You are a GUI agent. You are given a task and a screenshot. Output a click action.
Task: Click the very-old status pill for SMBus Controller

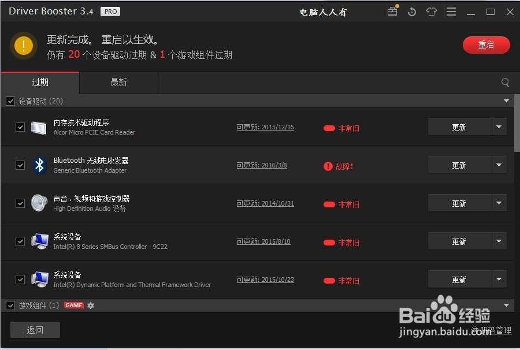329,243
